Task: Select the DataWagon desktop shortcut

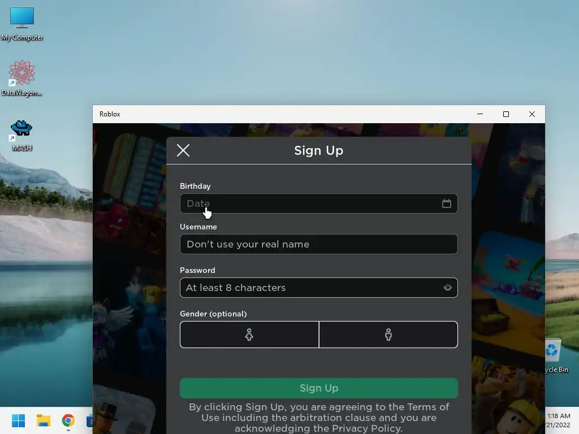Action: (x=22, y=78)
